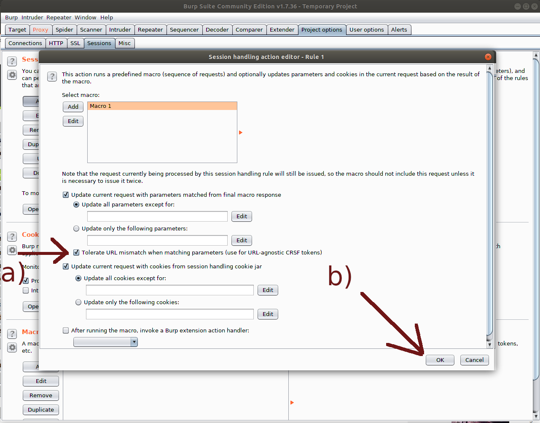
Task: Click Add to create a new macro
Action: pyautogui.click(x=73, y=107)
